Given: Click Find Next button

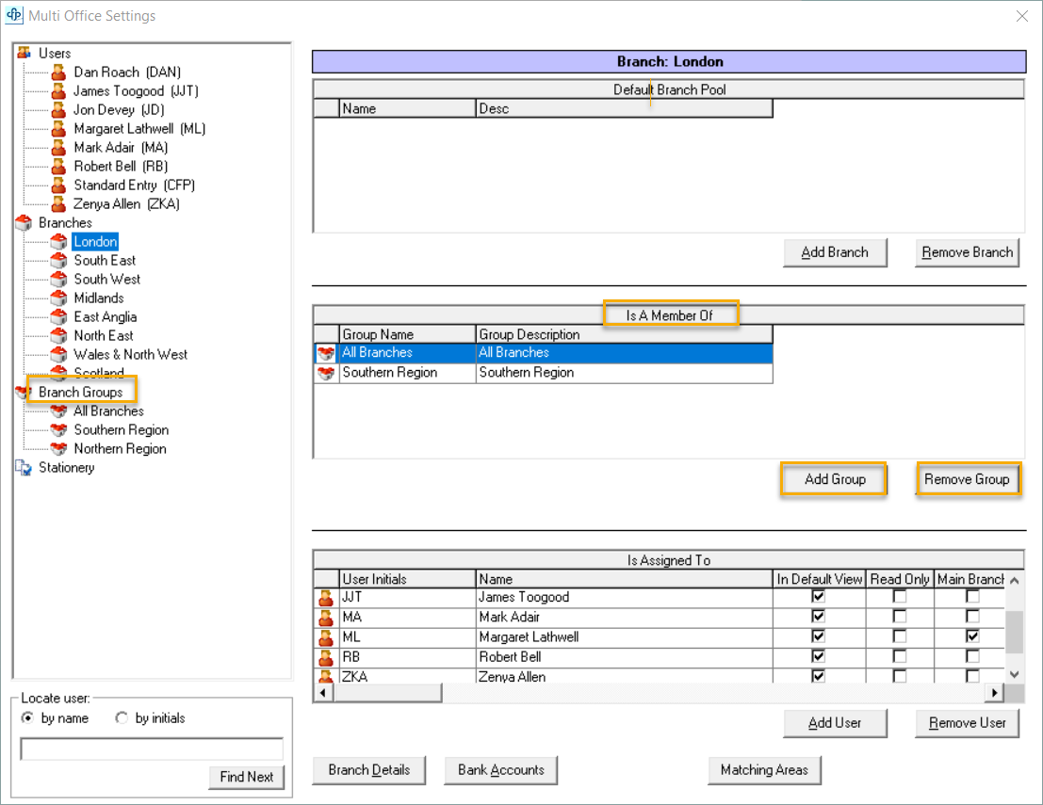Looking at the screenshot, I should (x=247, y=777).
